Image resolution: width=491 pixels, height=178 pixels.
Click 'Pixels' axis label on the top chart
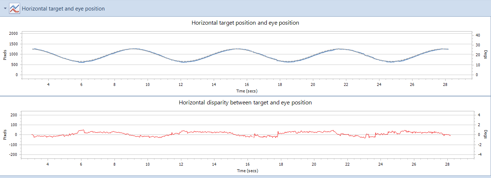point(5,54)
